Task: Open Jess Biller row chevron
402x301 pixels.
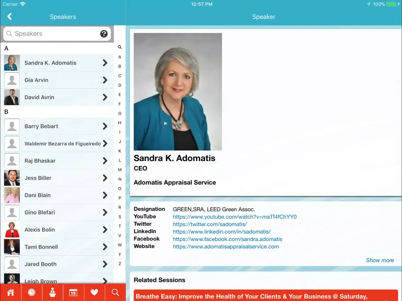Action: [x=105, y=178]
